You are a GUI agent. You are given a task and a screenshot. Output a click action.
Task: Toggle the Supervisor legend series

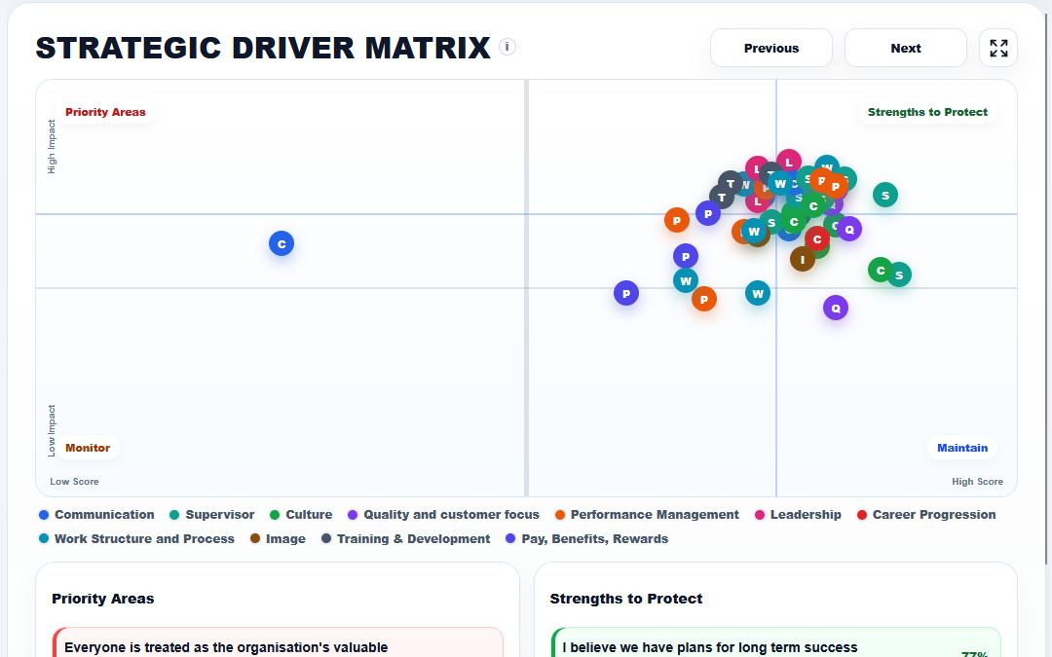pos(212,515)
